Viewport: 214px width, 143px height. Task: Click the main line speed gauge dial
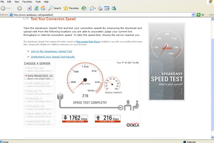85,78
